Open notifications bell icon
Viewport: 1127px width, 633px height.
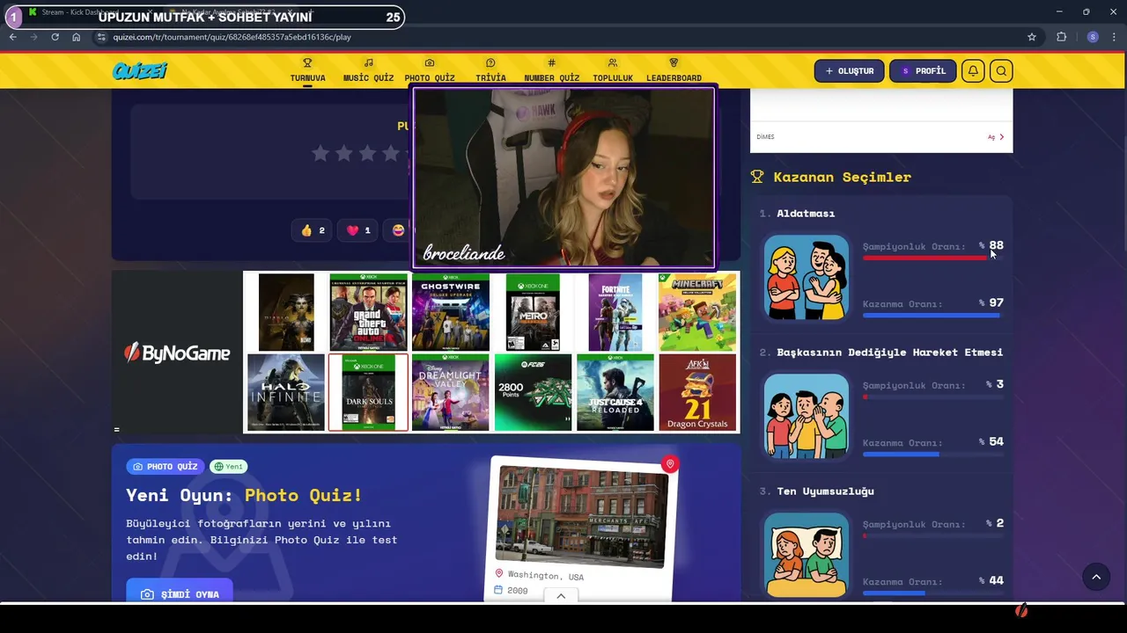(973, 71)
